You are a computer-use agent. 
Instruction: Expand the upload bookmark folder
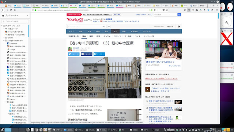point(4,37)
